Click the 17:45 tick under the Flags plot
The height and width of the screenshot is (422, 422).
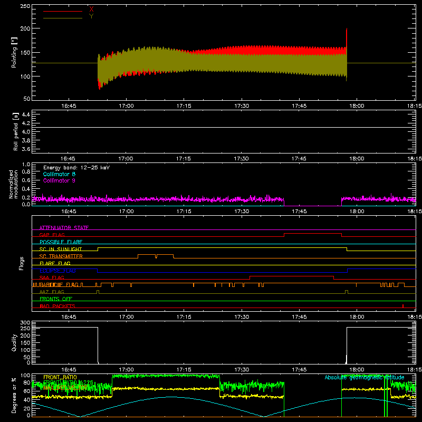[299, 317]
